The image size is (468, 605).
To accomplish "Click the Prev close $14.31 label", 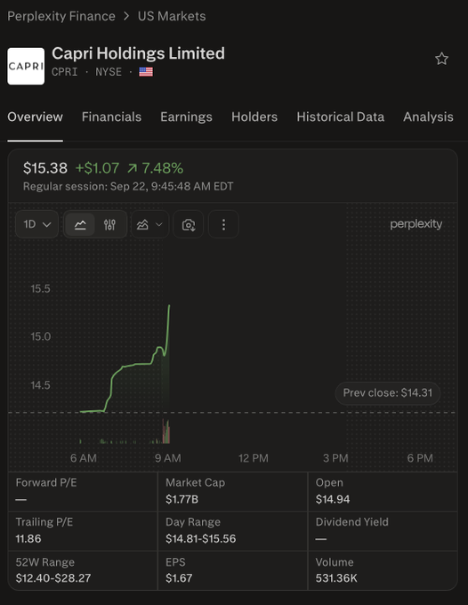I will [388, 393].
